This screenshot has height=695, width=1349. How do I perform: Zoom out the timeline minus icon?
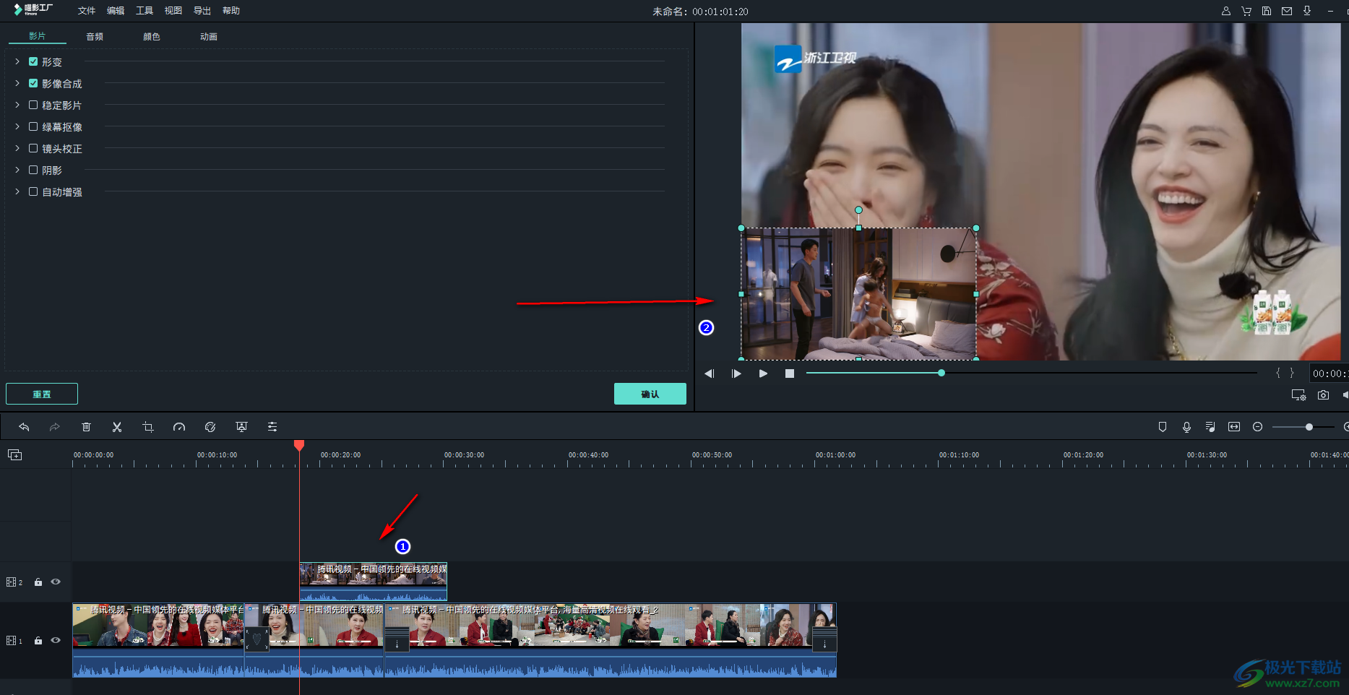(x=1257, y=427)
